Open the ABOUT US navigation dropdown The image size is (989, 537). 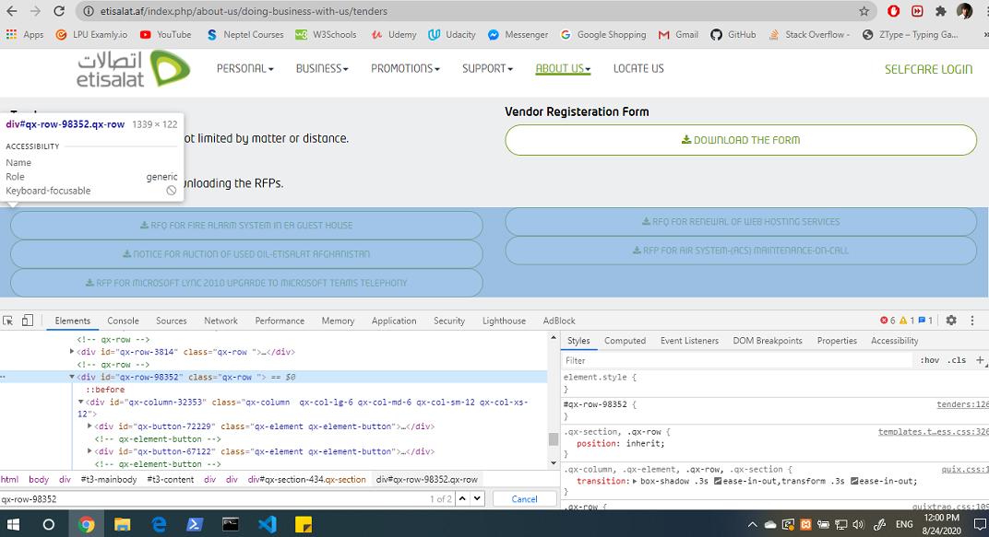[563, 67]
